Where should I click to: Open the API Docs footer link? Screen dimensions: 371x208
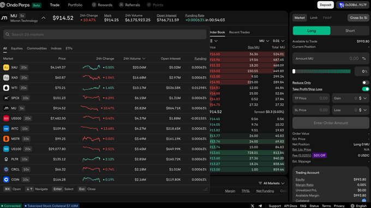point(290,206)
